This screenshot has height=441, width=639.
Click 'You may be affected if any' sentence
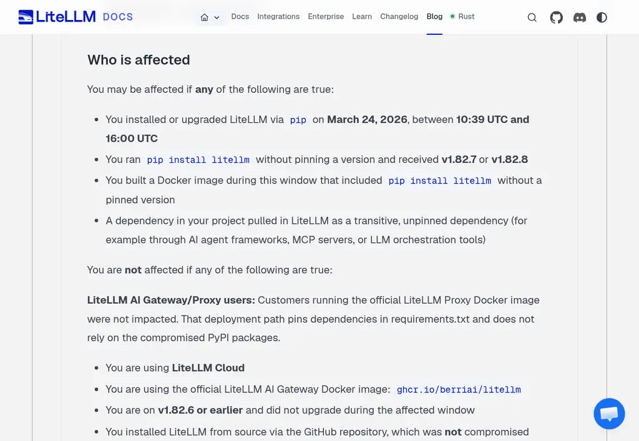[210, 89]
